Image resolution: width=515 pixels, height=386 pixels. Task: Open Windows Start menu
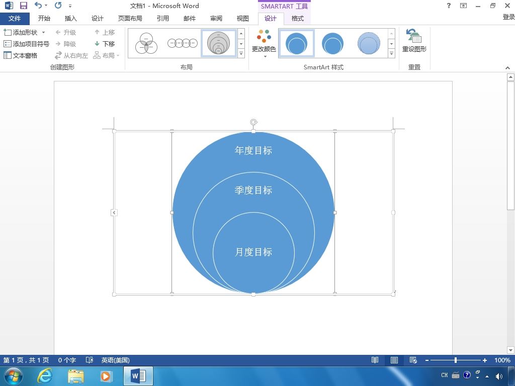pyautogui.click(x=14, y=376)
